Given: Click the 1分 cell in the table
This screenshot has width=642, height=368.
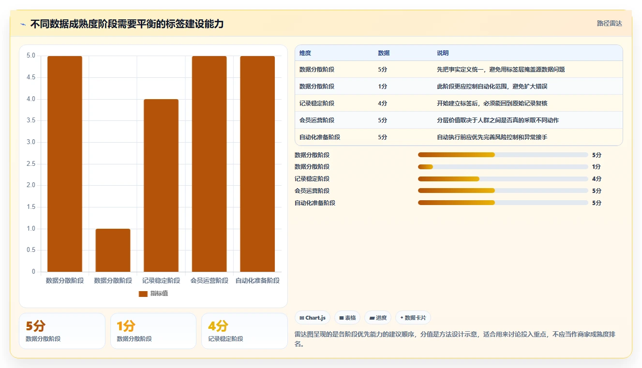Looking at the screenshot, I should [382, 87].
